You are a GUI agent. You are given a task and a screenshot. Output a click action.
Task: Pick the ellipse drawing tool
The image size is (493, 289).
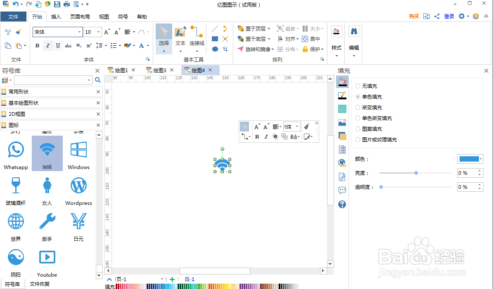pyautogui.click(x=215, y=49)
